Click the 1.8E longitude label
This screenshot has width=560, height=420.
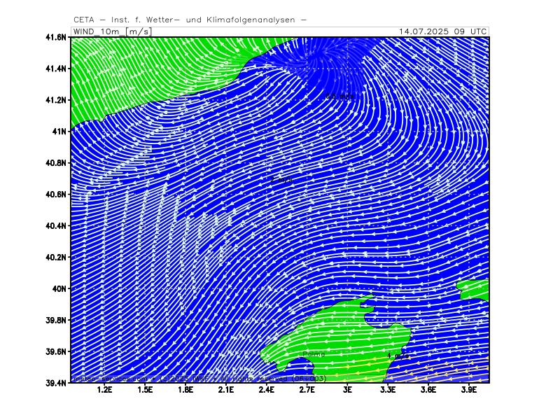pos(185,389)
